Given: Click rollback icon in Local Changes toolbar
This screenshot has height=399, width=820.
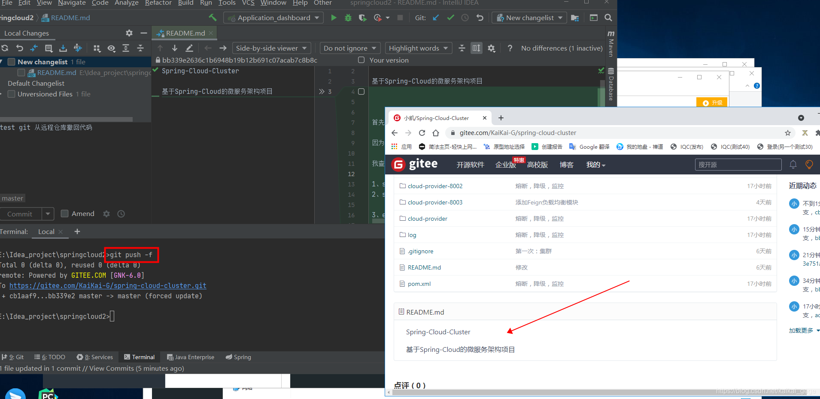Looking at the screenshot, I should [x=19, y=48].
